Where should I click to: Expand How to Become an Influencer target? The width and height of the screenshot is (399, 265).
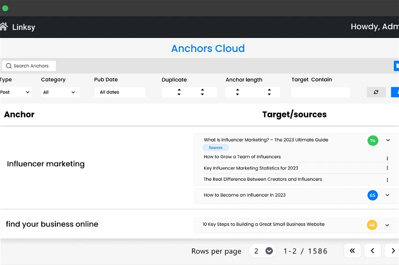pyautogui.click(x=387, y=195)
